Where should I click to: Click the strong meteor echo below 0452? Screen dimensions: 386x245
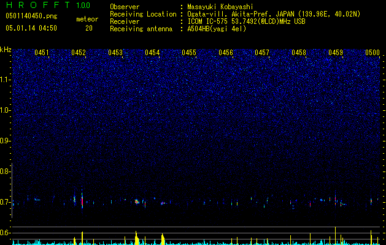point(82,200)
